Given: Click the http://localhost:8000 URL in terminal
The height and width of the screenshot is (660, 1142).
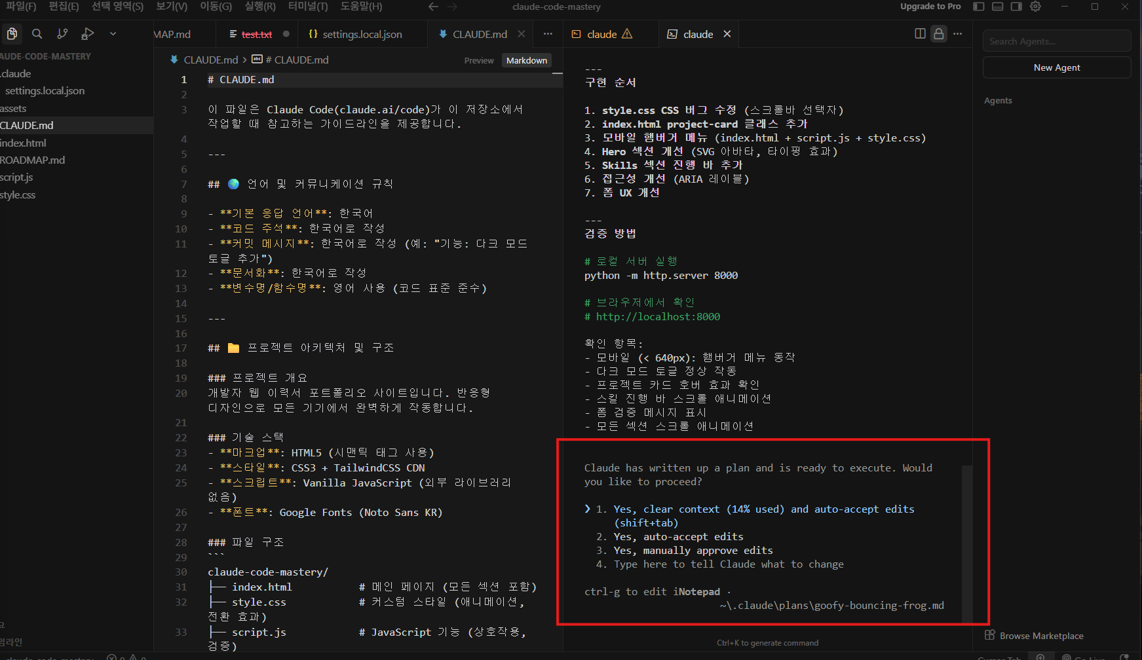Looking at the screenshot, I should (658, 317).
